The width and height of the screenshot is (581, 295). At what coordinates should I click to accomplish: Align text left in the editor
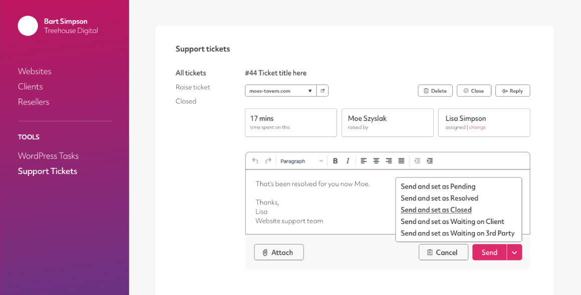point(364,161)
